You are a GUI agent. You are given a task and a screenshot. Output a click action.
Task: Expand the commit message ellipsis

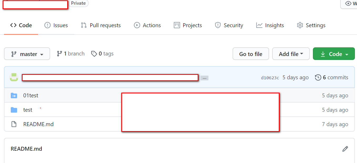(x=204, y=78)
